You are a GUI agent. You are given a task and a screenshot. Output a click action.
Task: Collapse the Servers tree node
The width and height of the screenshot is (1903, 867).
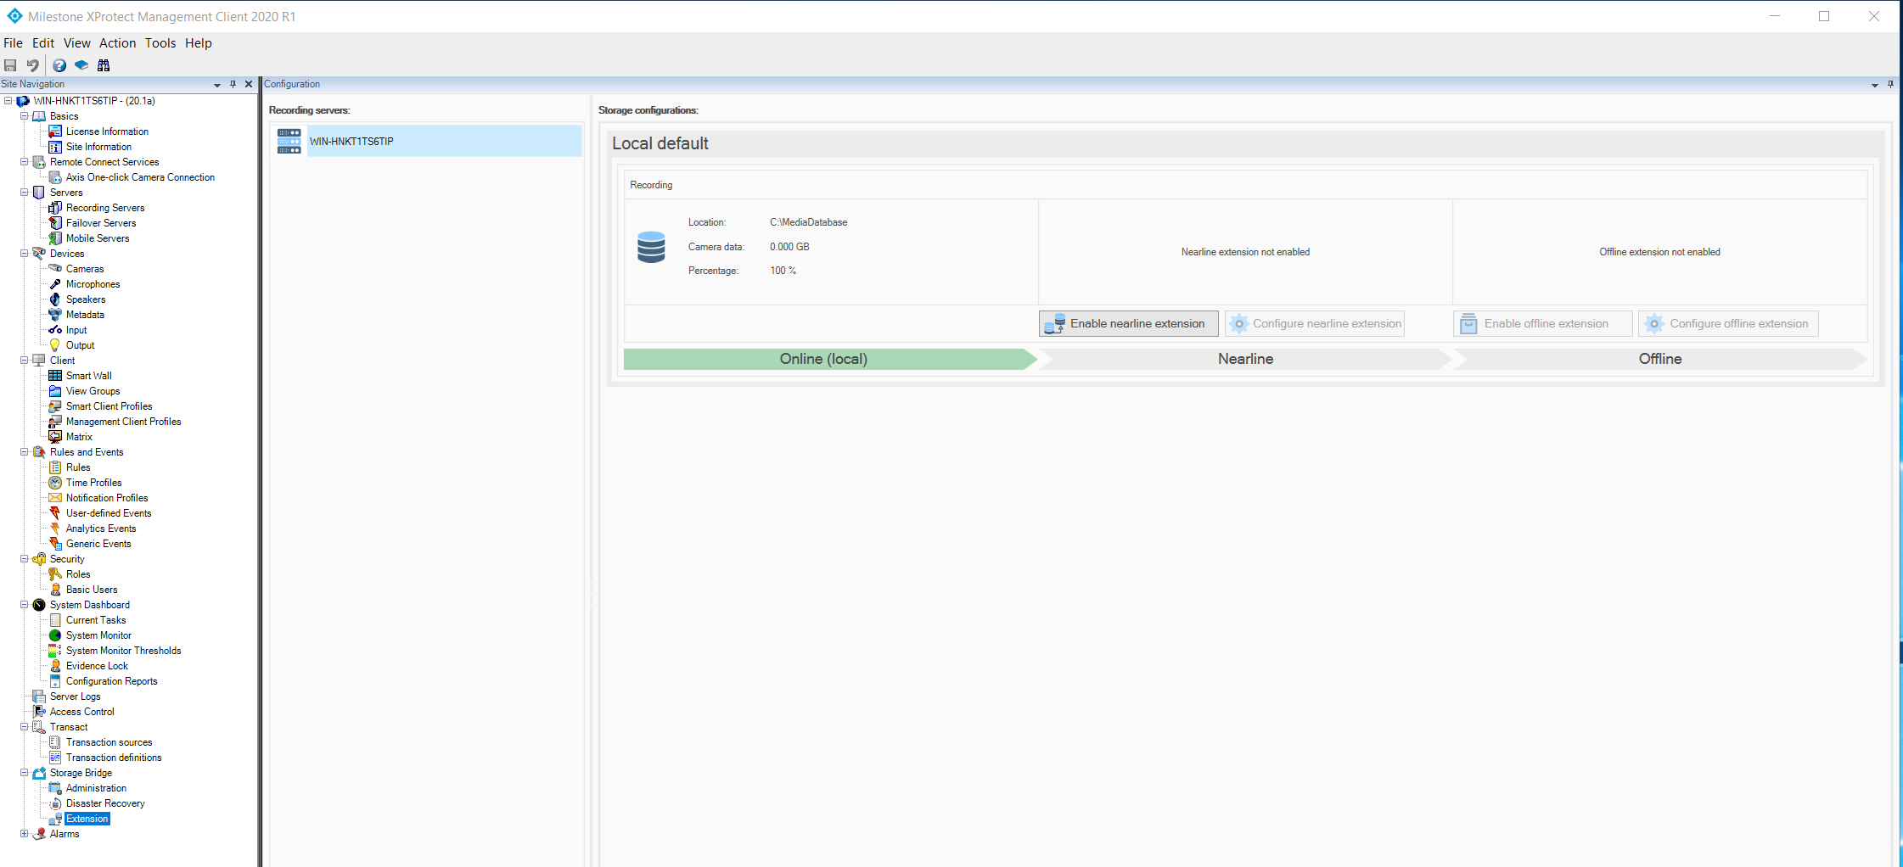pos(25,193)
